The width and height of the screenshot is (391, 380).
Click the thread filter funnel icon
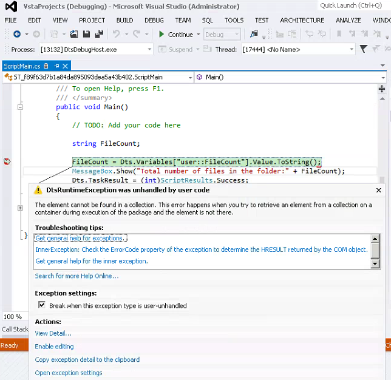point(363,49)
